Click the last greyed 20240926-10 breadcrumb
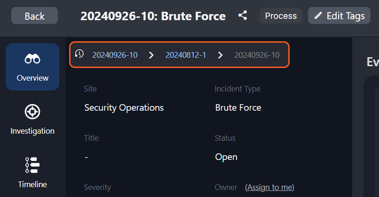This screenshot has height=197, width=379. coord(257,55)
